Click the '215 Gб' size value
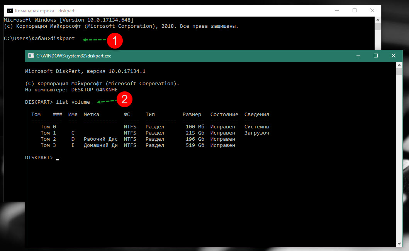Viewport: 409px width, 251px height. 195,133
